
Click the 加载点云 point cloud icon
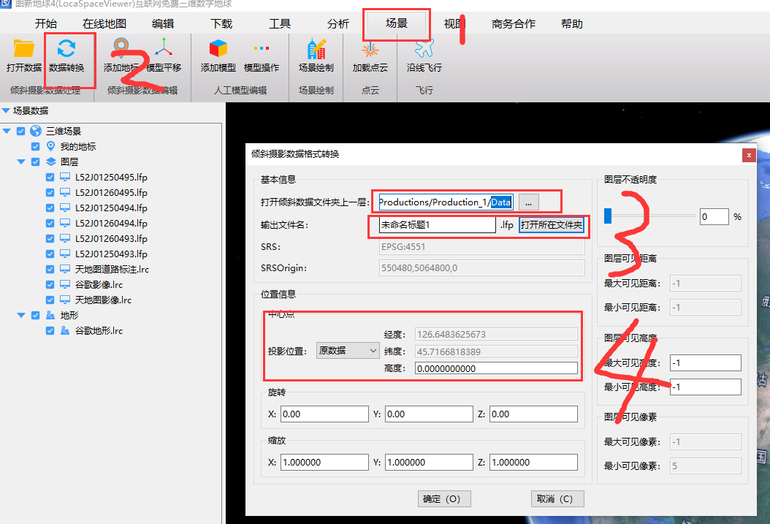point(370,50)
